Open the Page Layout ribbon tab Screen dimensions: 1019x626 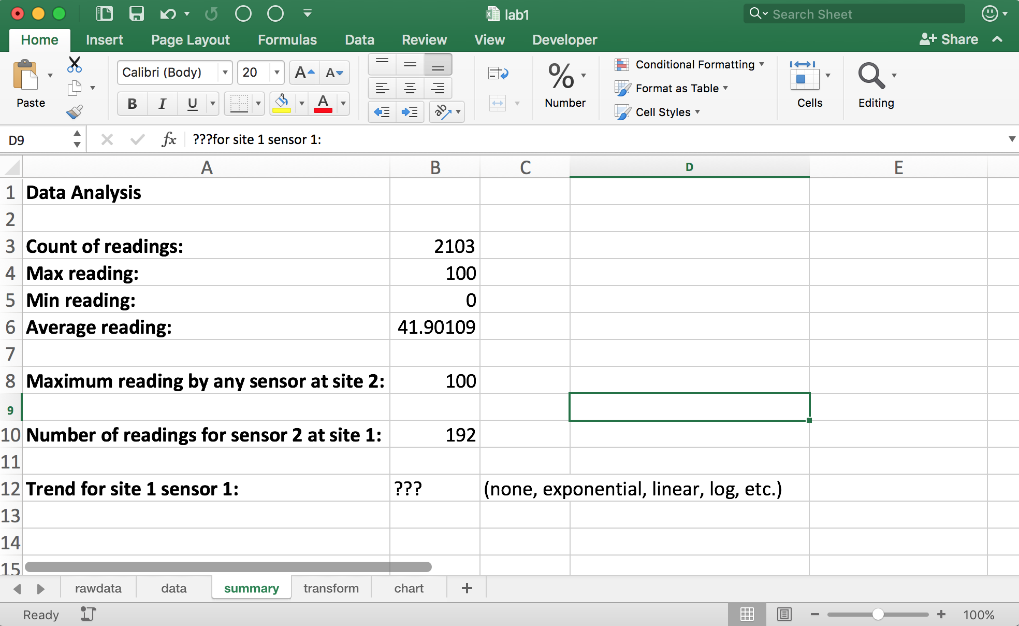point(190,40)
